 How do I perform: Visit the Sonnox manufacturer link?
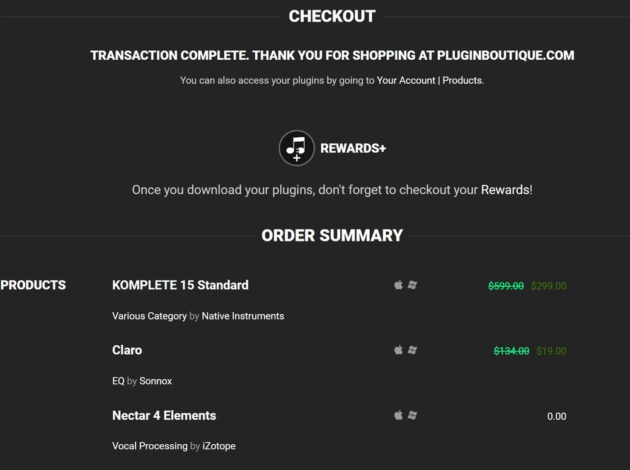[156, 381]
